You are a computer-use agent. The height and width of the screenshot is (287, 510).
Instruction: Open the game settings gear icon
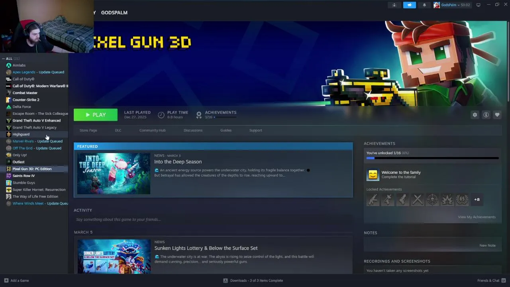click(x=475, y=115)
